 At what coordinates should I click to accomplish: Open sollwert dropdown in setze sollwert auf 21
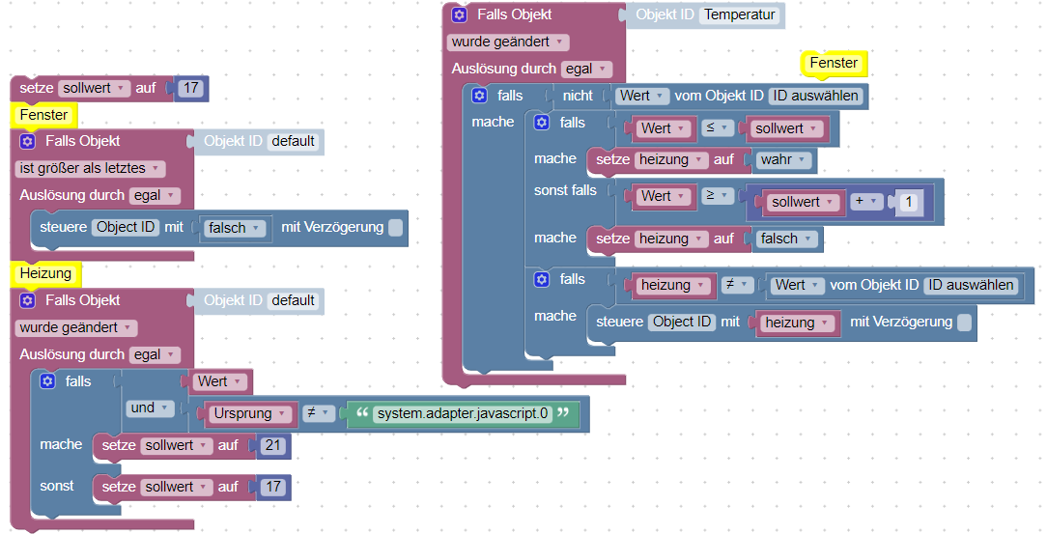click(x=177, y=445)
